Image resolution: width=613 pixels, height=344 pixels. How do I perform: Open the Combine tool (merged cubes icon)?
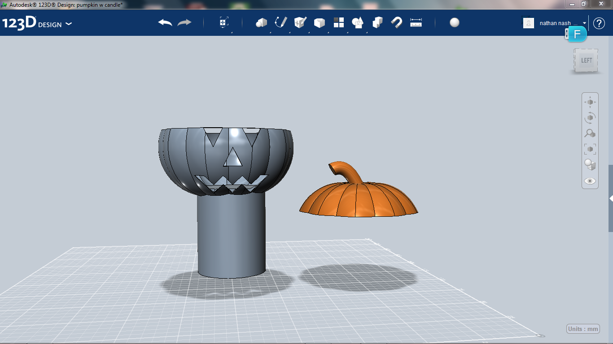377,22
